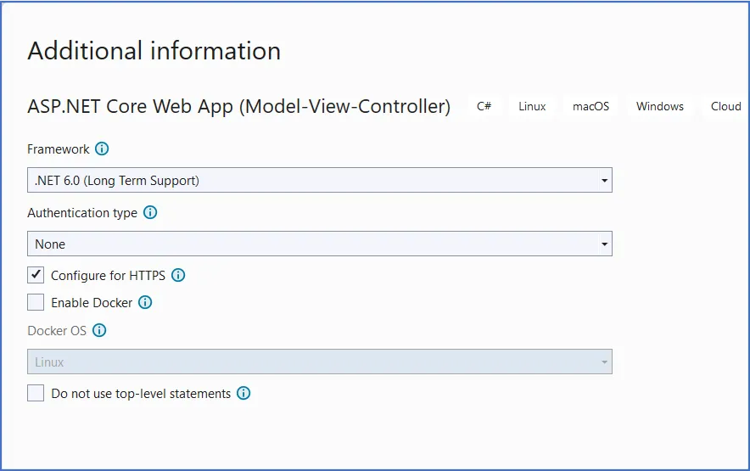Click the Authentication type info icon
This screenshot has height=471, width=750.
point(150,212)
